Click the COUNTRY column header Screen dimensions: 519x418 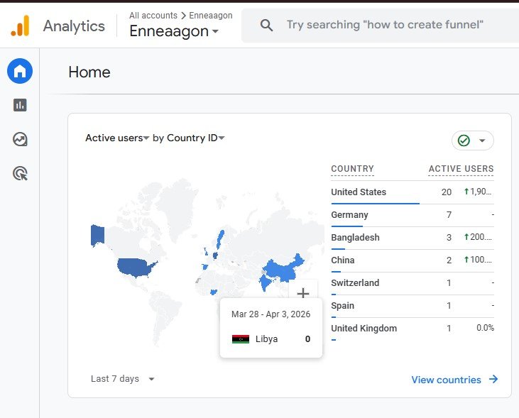pos(353,169)
